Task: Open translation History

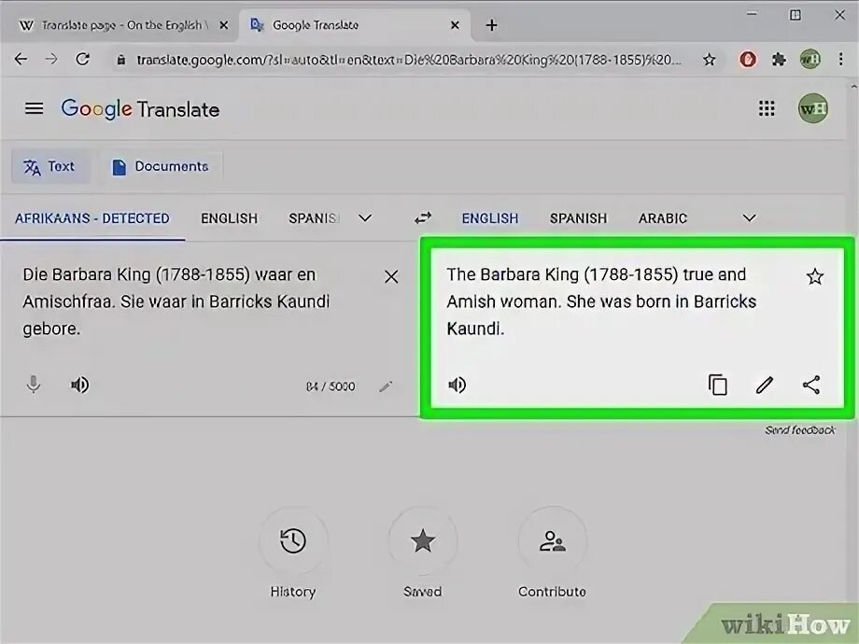Action: [x=293, y=553]
